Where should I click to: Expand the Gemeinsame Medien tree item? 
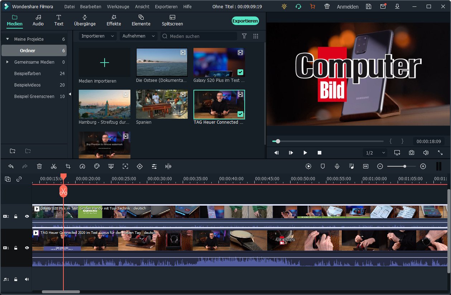tap(7, 62)
